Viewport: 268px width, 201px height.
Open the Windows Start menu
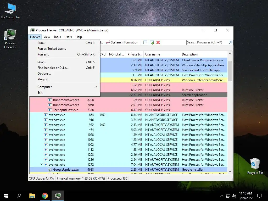point(6,196)
